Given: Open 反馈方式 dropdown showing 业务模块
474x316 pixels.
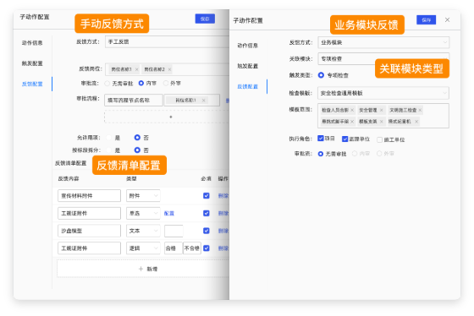Looking at the screenshot, I should point(383,42).
